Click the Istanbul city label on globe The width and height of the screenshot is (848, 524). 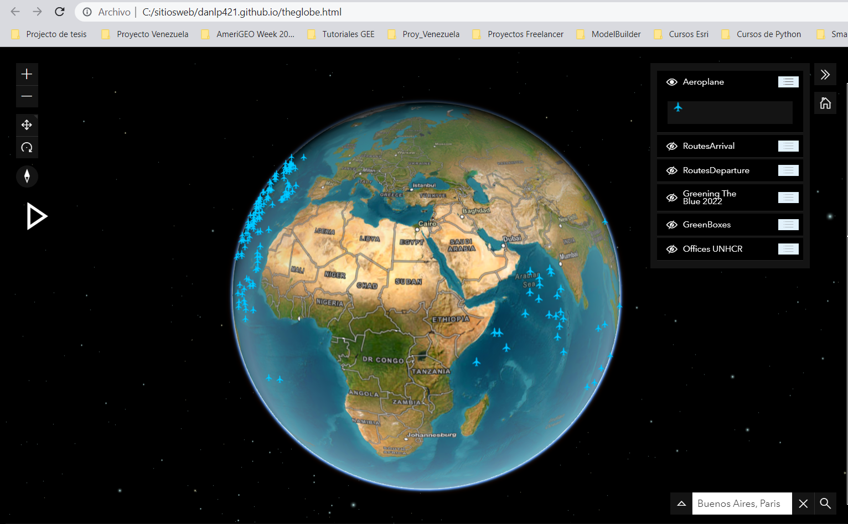pos(424,185)
